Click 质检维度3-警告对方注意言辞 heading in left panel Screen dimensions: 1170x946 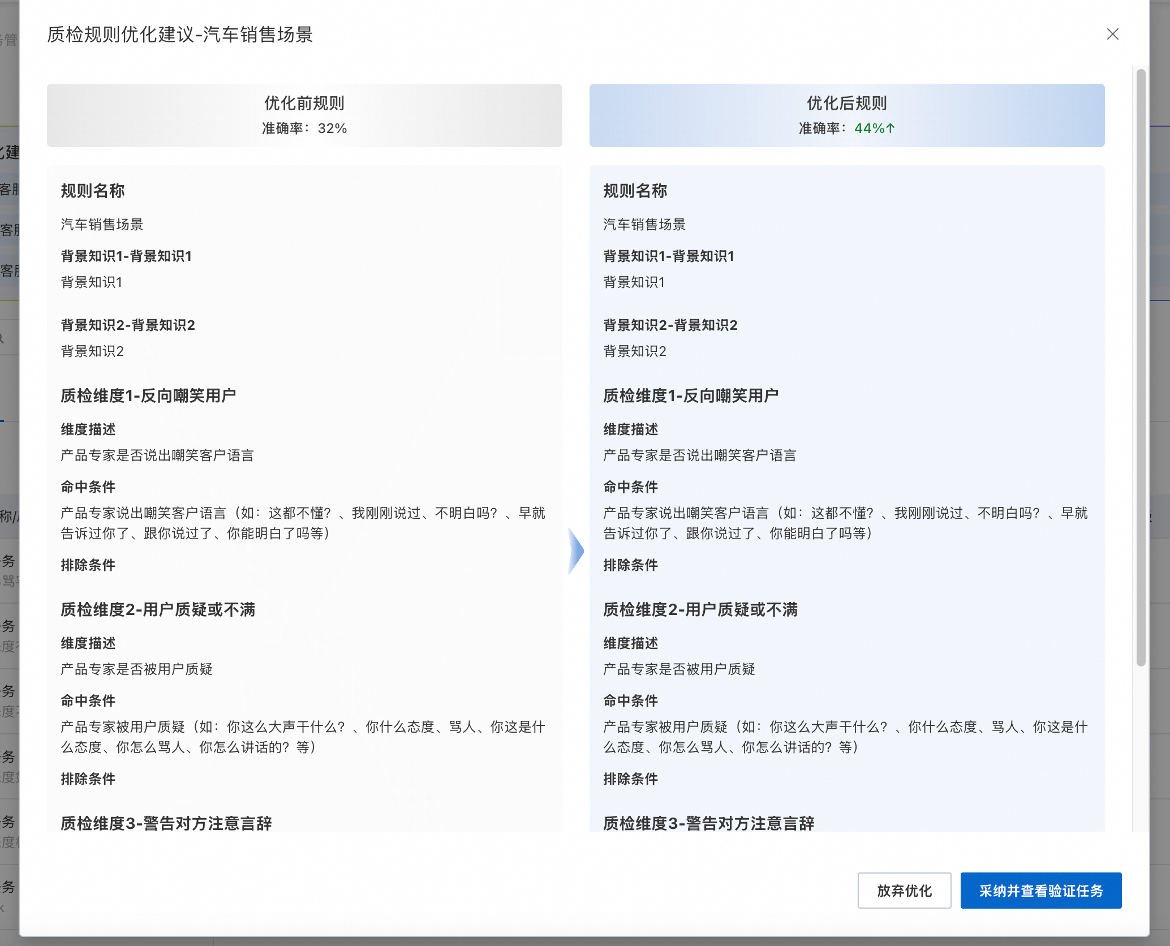166,823
